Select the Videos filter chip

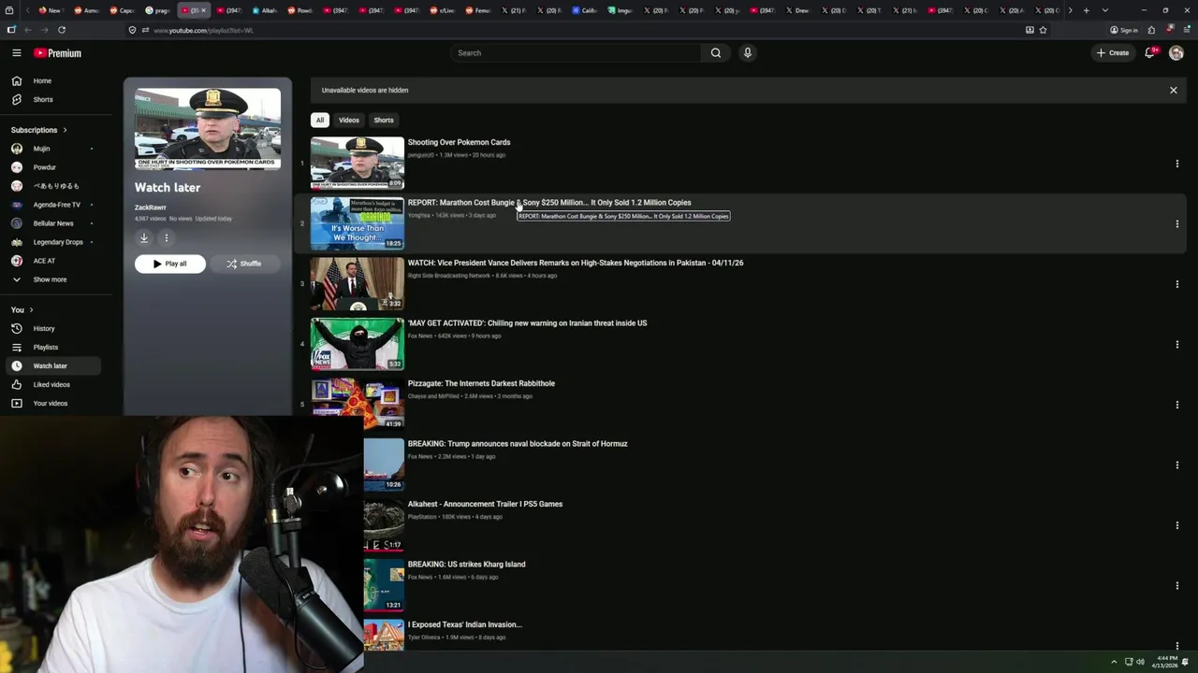[349, 121]
